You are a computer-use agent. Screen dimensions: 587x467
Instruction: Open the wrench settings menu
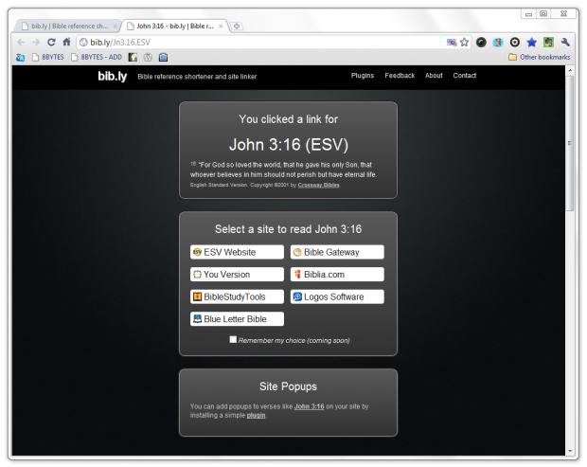click(x=565, y=43)
